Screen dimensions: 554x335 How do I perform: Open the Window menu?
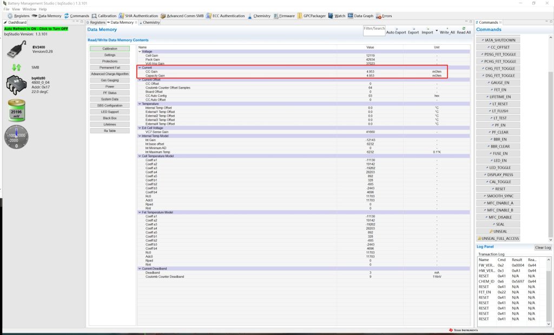29,9
